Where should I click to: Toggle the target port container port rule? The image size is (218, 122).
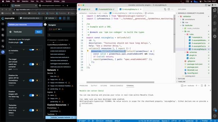click(32, 64)
